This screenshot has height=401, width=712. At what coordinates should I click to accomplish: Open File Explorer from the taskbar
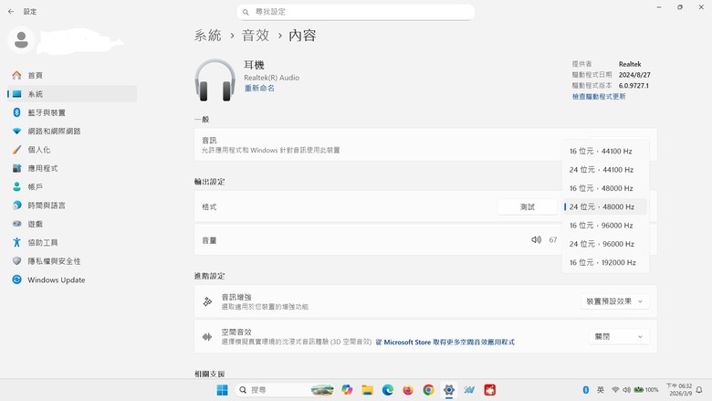point(367,390)
